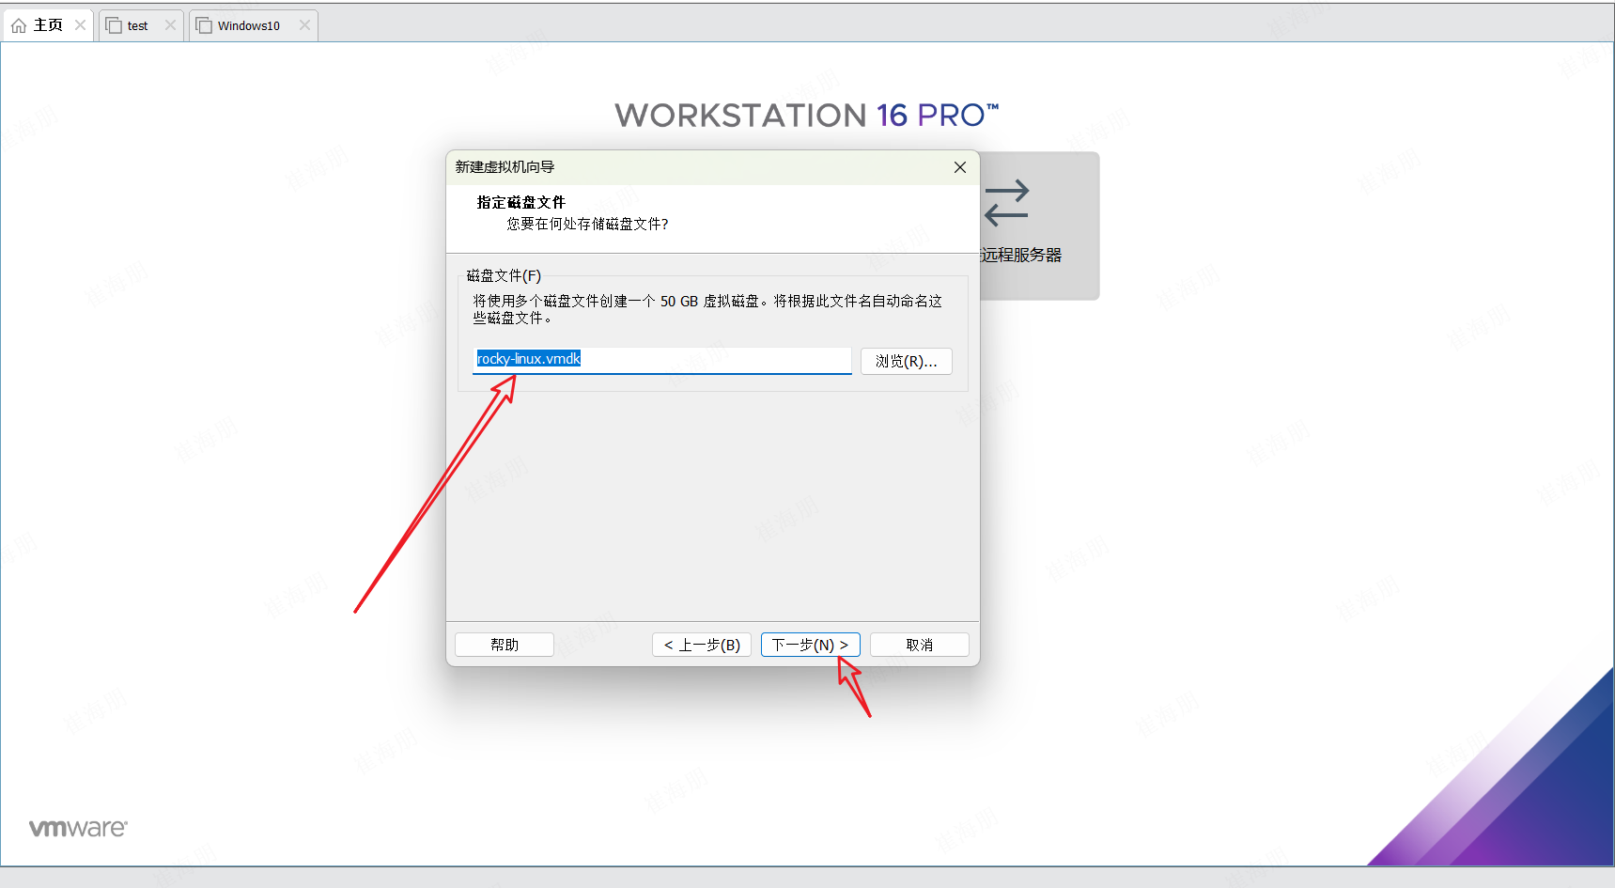The image size is (1615, 888).
Task: Click 磁盘文件(F) group label
Action: (505, 275)
